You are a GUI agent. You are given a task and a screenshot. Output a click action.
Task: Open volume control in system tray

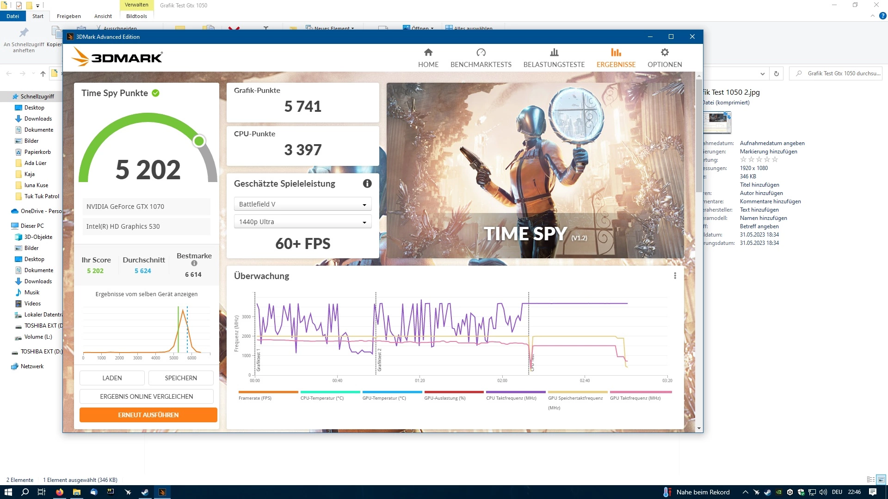823,492
